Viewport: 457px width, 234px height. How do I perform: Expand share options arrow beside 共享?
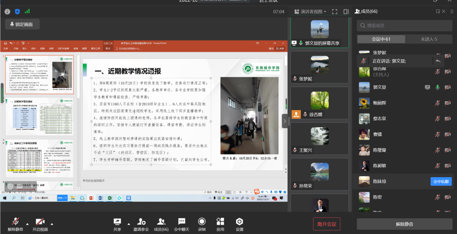click(x=129, y=224)
